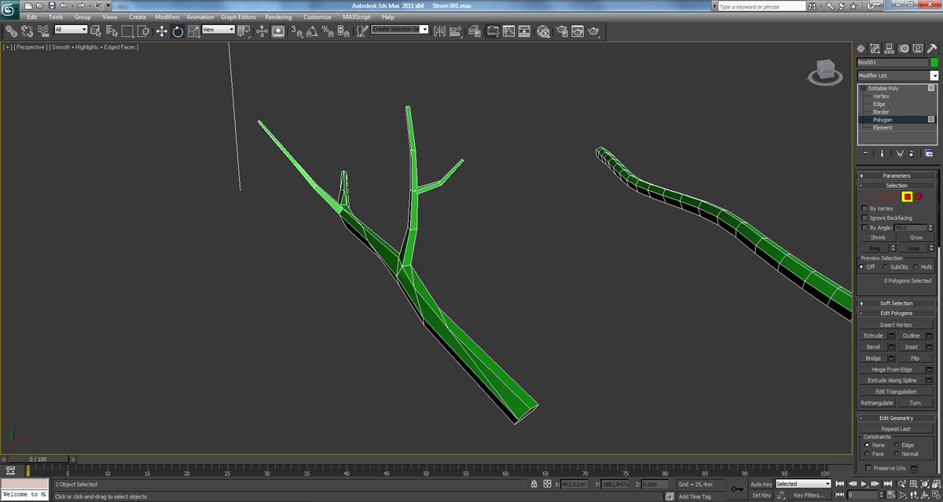This screenshot has height=502, width=943.
Task: Activate the Select Object tool
Action: (96, 31)
